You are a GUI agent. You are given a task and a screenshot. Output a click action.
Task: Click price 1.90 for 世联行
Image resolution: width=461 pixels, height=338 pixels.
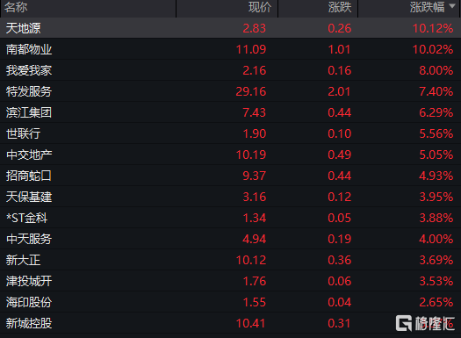click(x=255, y=133)
